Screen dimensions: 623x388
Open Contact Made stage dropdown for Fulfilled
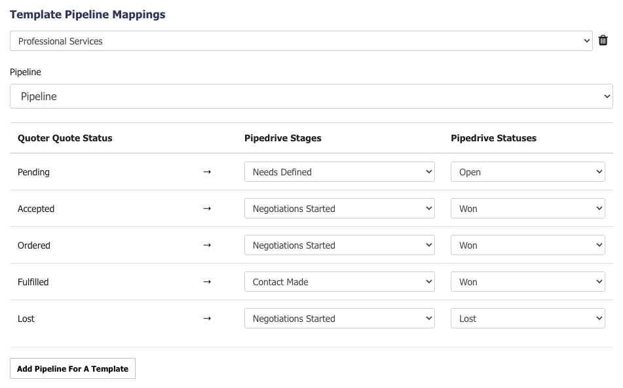339,282
